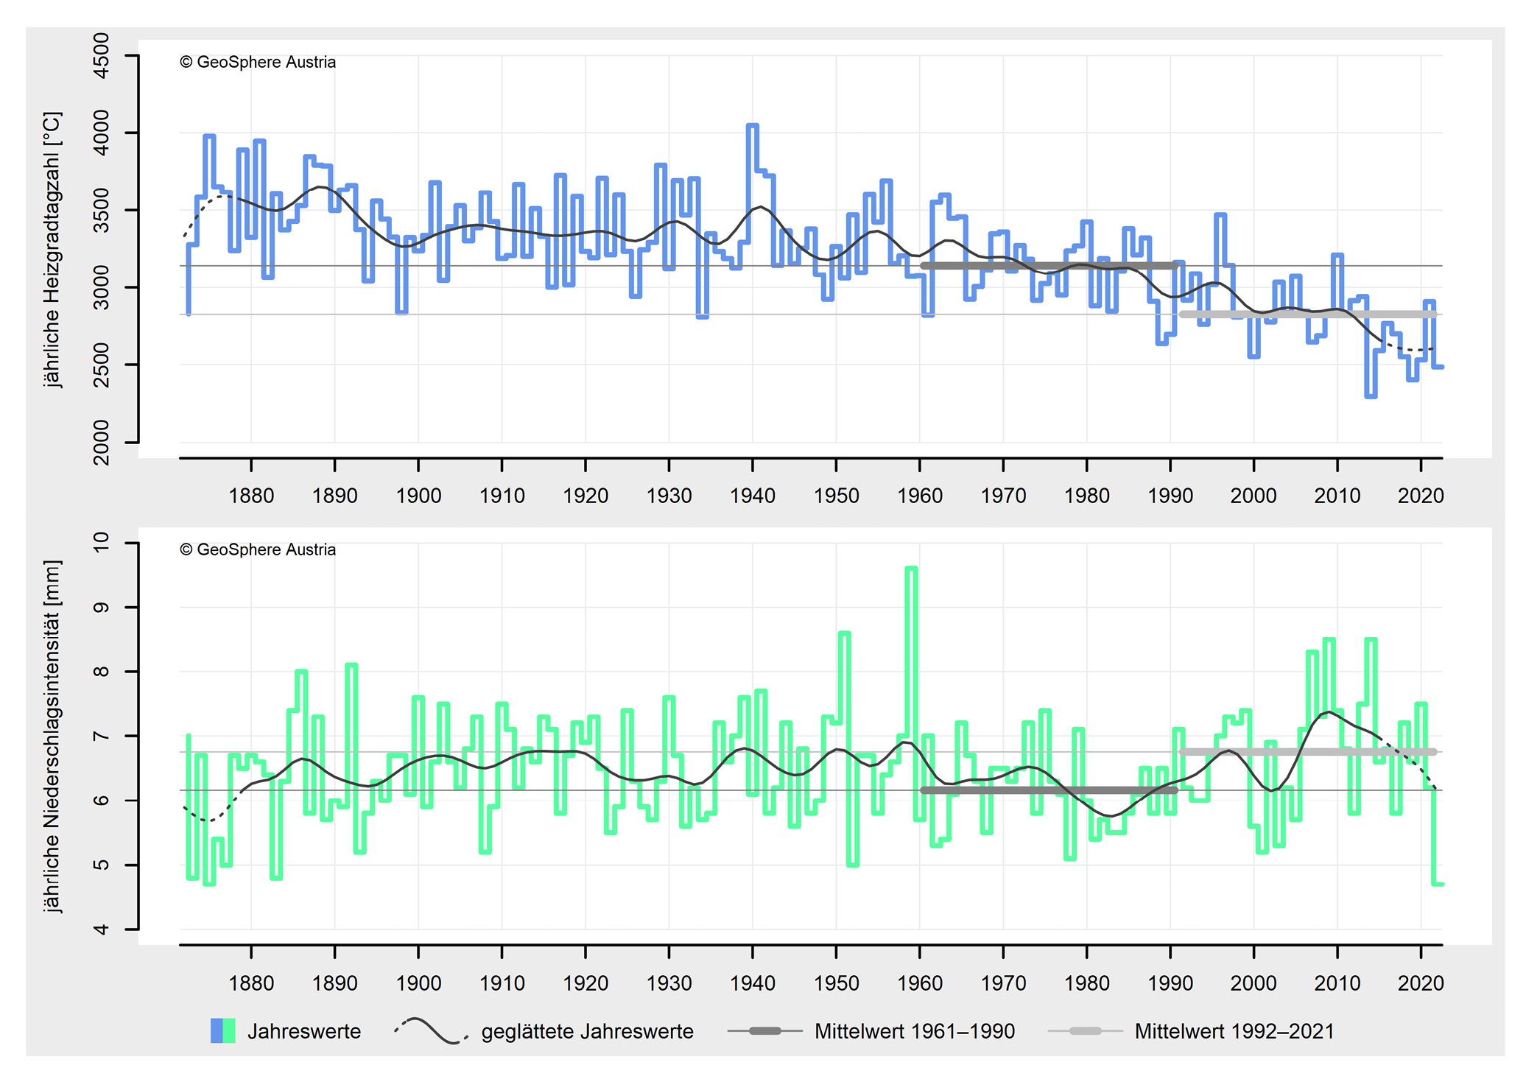
Task: Click the GeoSphere Austria copyright in bottom chart
Action: [258, 550]
